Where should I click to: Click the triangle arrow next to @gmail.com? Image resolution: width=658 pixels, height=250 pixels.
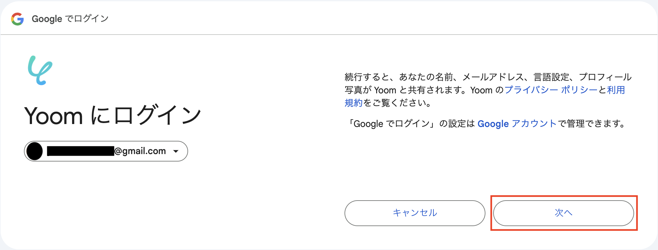tap(176, 151)
